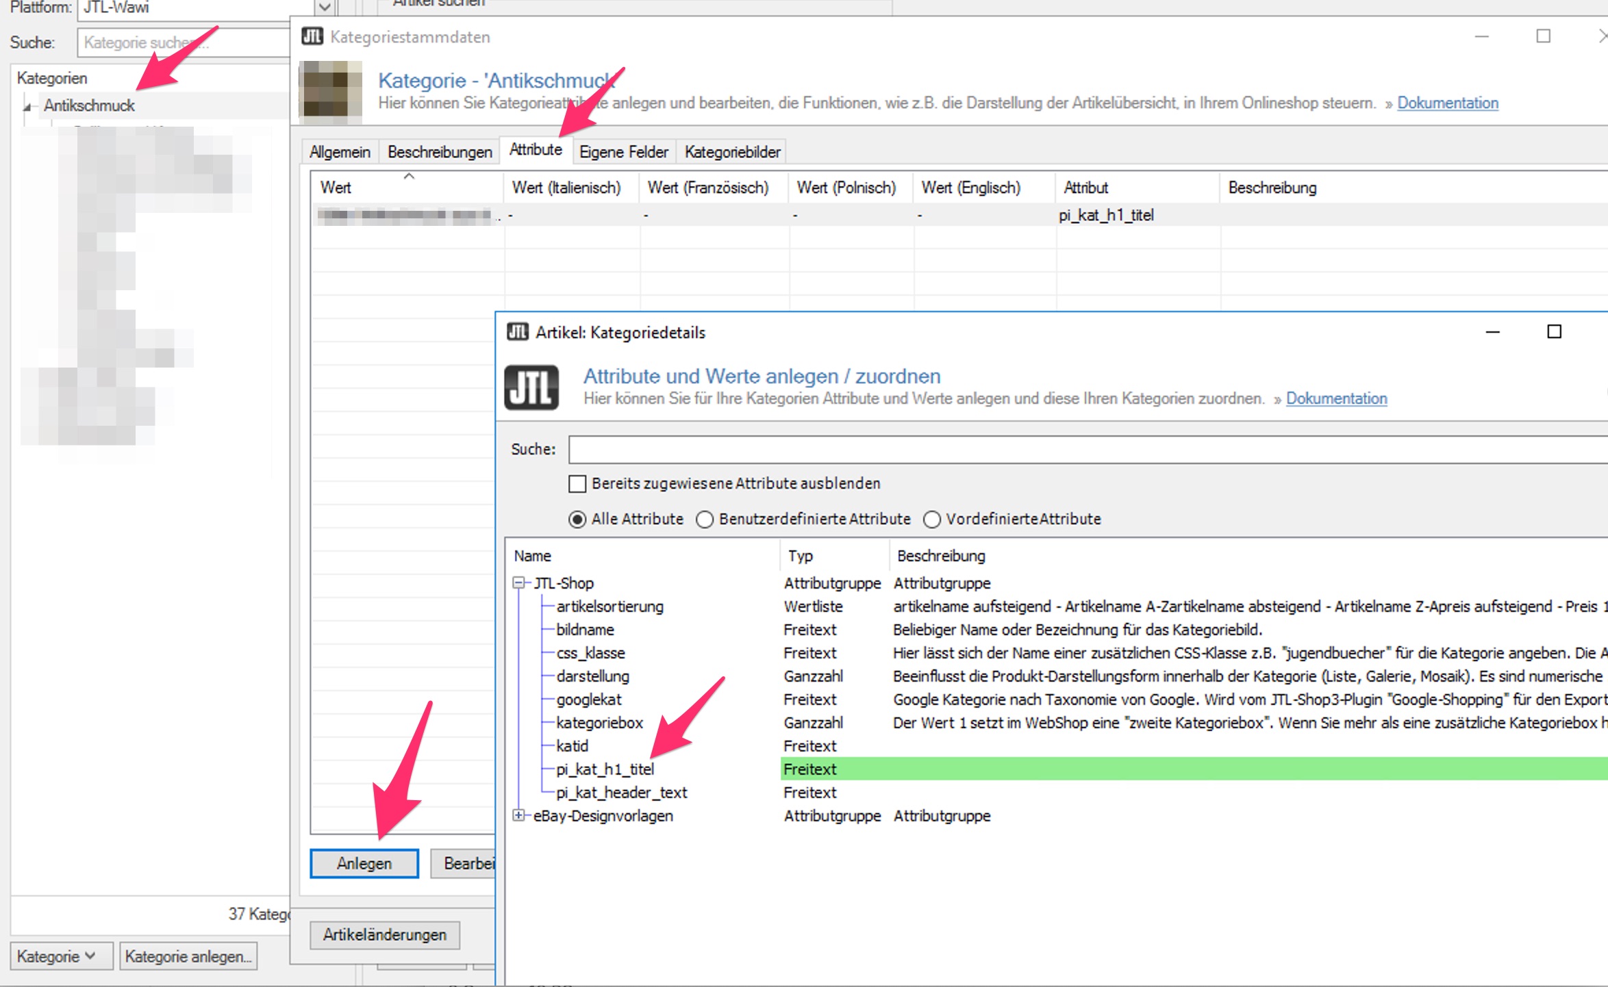
Task: Select Vordefinierte Attribute radio button
Action: pyautogui.click(x=932, y=520)
